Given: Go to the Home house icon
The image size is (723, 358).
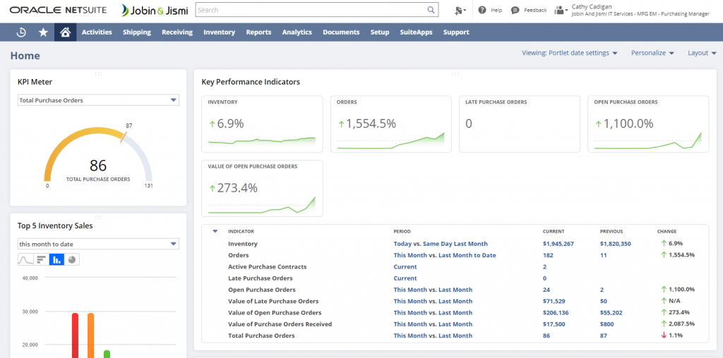Looking at the screenshot, I should point(65,32).
